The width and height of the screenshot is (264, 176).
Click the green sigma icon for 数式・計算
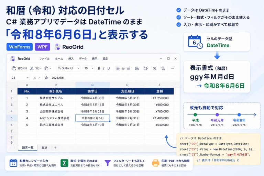(x=64, y=163)
